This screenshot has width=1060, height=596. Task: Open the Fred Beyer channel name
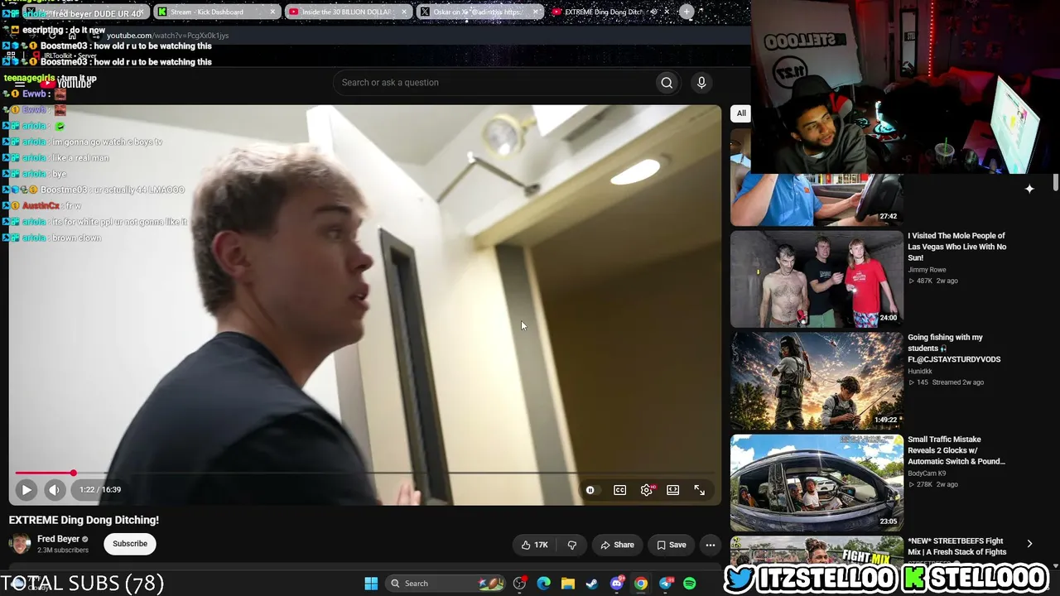[58, 539]
